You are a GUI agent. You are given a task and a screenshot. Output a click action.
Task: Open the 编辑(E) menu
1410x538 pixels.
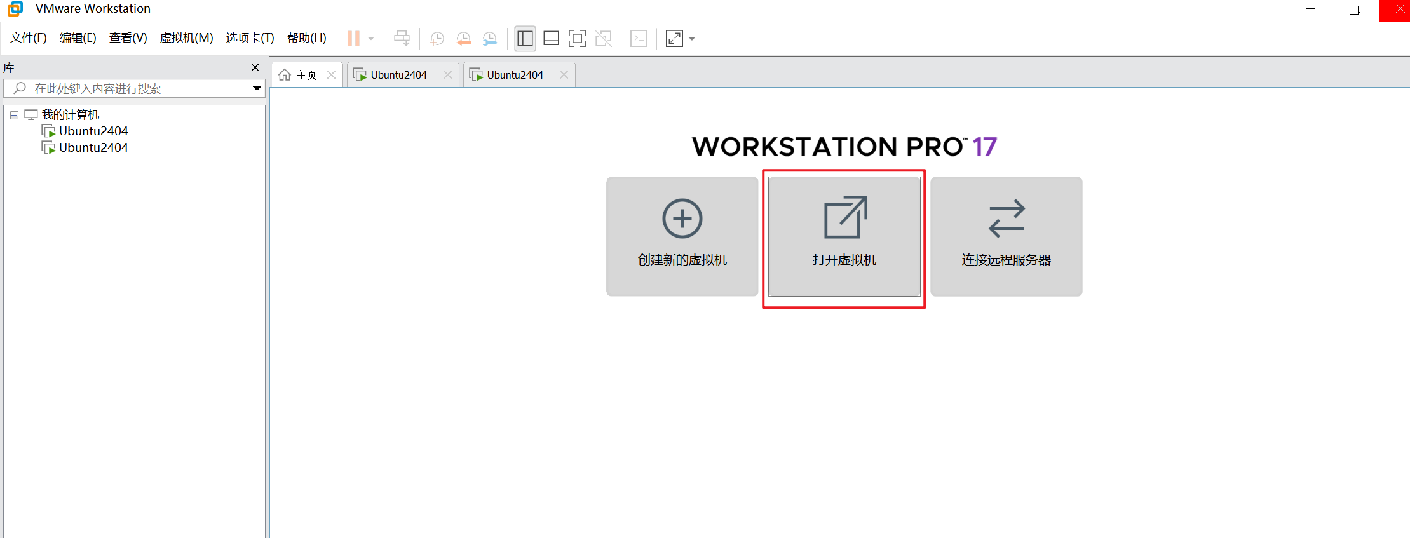pos(78,38)
